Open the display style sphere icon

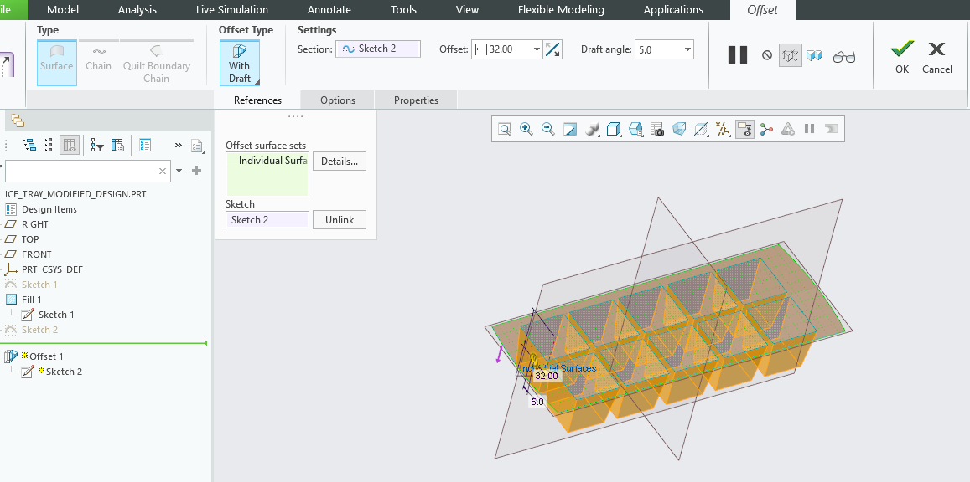(592, 129)
